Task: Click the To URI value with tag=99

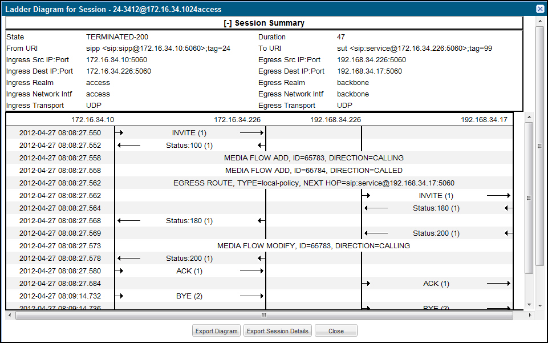Action: tap(415, 49)
